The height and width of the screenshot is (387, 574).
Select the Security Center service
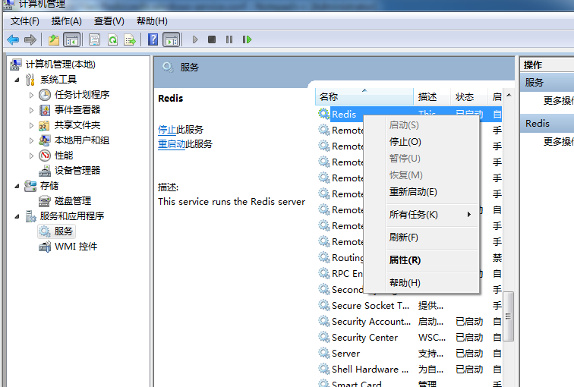click(x=409, y=337)
